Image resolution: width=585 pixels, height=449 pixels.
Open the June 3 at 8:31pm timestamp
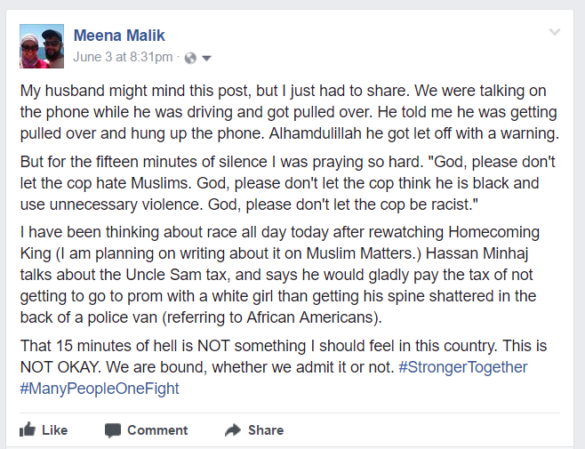123,57
